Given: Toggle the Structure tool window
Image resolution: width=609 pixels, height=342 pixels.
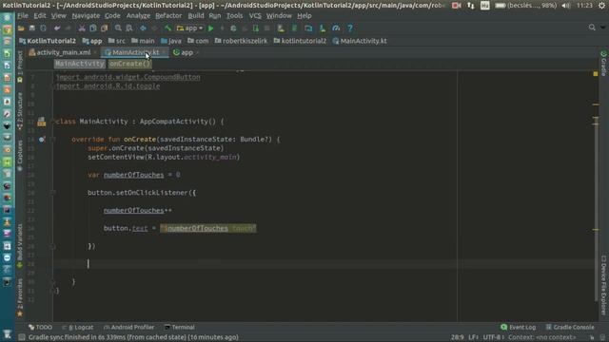Looking at the screenshot, I should [x=20, y=110].
